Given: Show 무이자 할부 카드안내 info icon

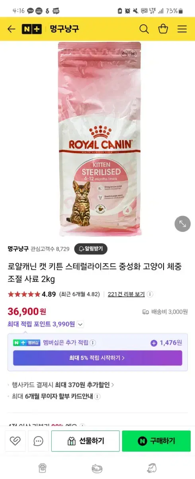Looking at the screenshot, I should 97,397.
